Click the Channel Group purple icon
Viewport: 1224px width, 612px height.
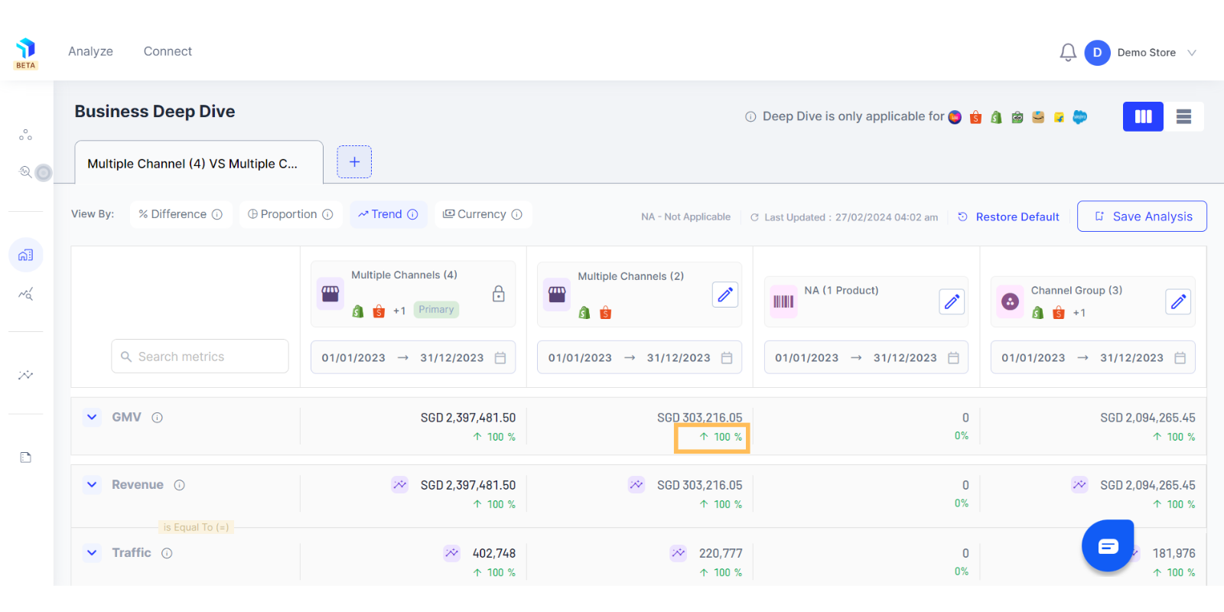(1010, 301)
